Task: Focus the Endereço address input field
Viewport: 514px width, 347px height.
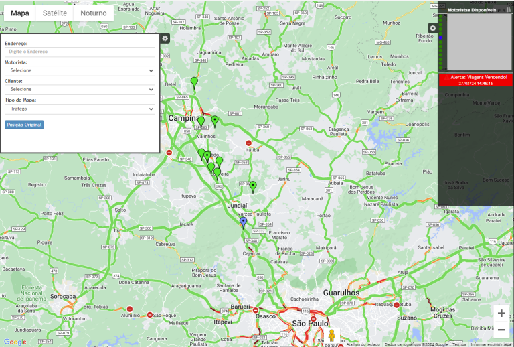Action: click(80, 52)
